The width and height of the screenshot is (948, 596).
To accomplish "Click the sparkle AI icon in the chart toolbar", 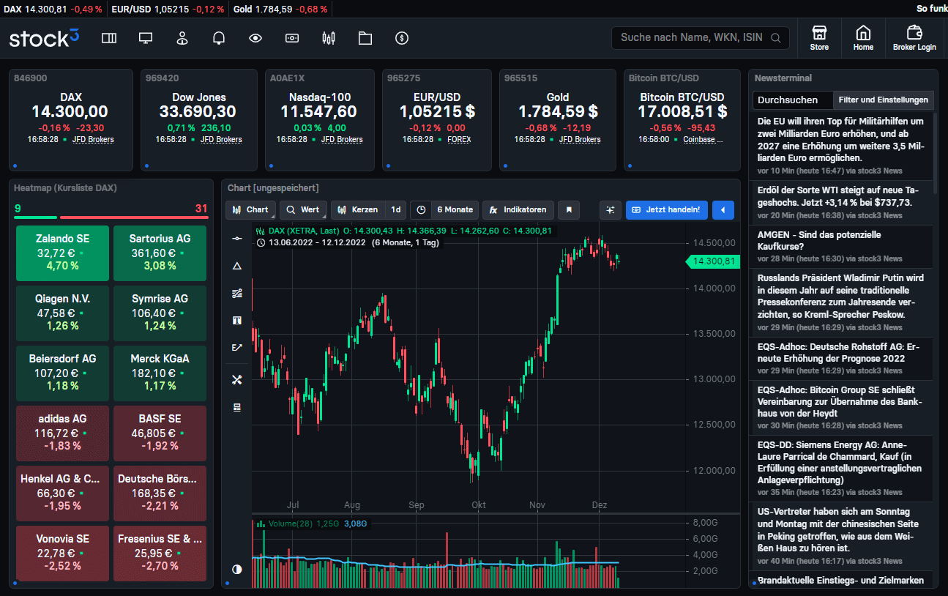I will (610, 210).
